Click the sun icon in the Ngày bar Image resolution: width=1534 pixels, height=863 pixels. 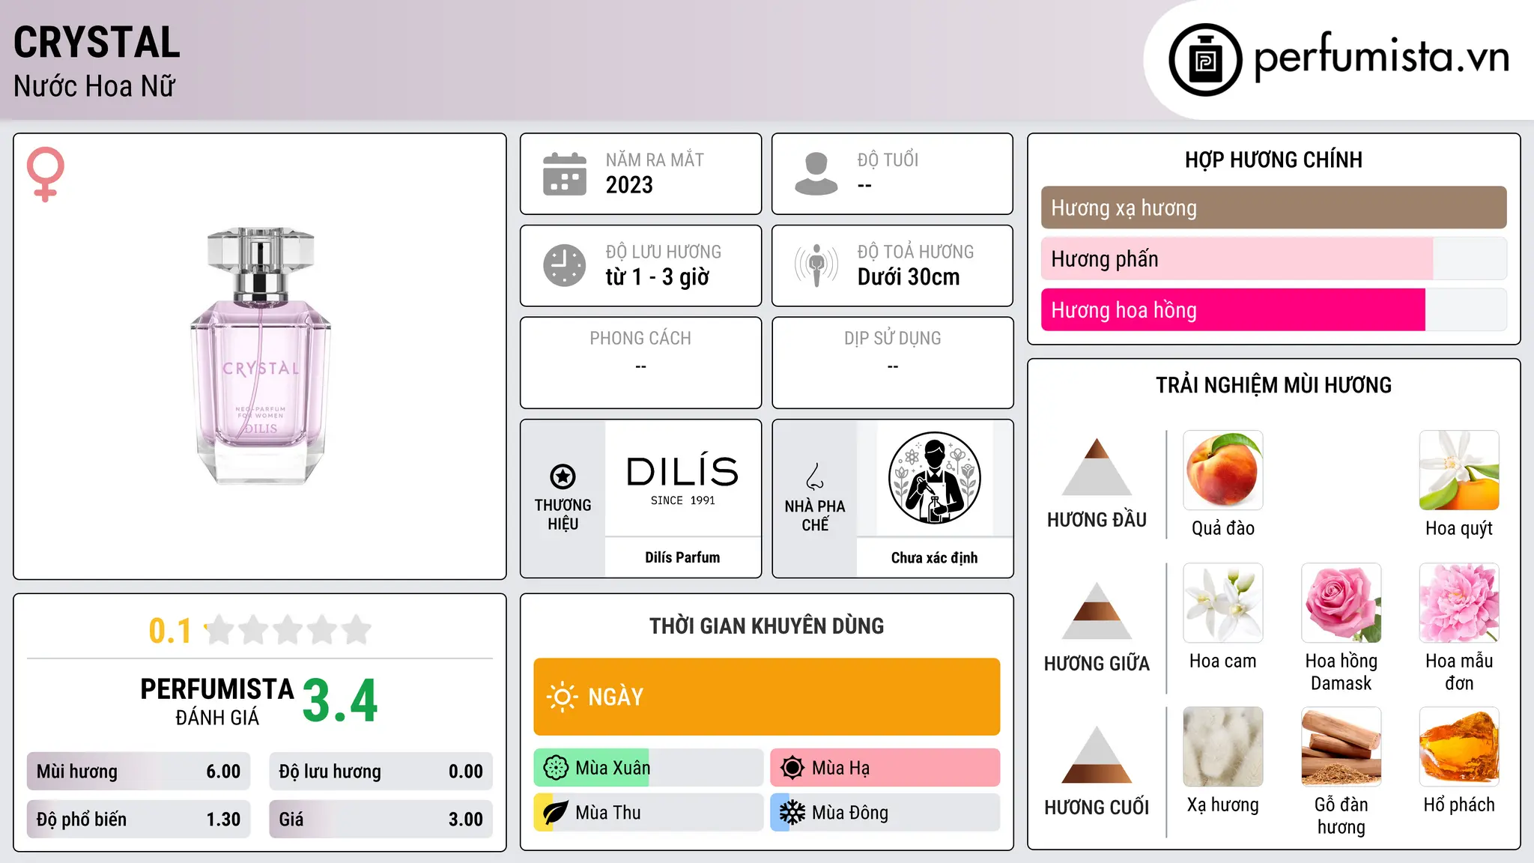(x=562, y=697)
